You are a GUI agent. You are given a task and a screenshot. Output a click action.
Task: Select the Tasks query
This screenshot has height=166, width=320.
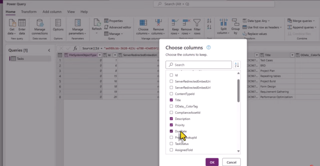(30, 59)
